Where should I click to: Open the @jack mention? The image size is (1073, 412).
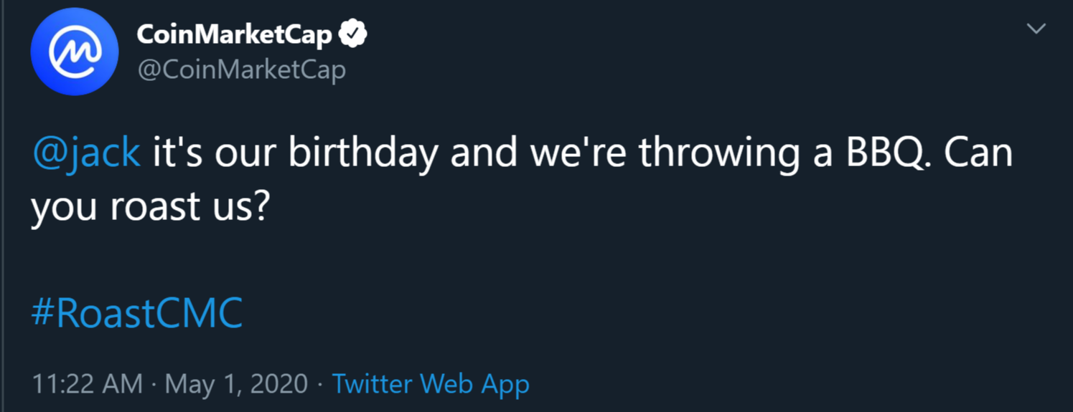pyautogui.click(x=86, y=153)
